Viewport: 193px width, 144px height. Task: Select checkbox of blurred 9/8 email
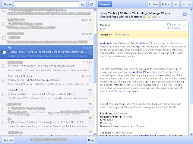(x=4, y=108)
